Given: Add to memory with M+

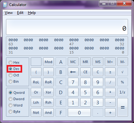Looking at the screenshot, I should 110,62.
